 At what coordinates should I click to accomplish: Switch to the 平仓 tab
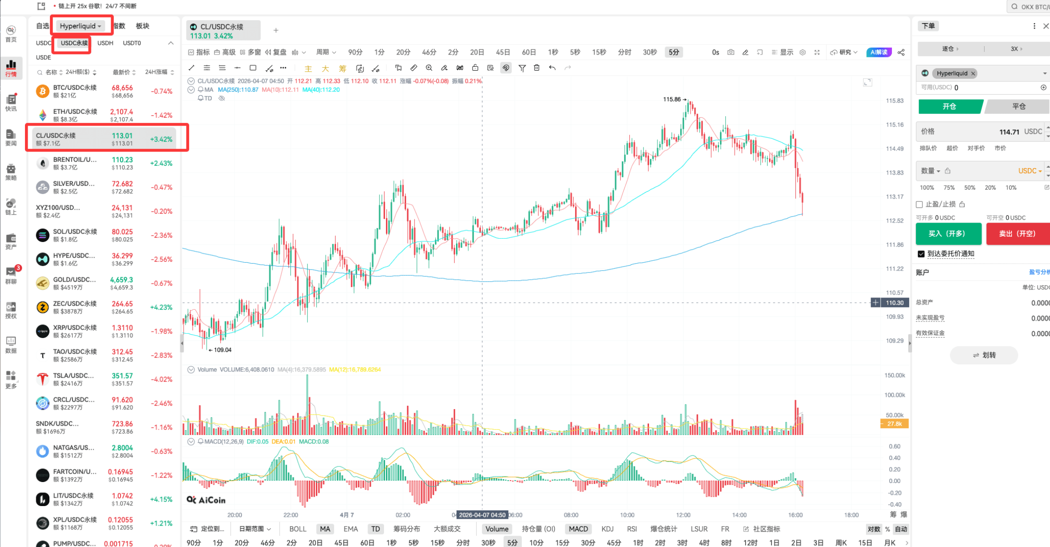coord(1018,106)
